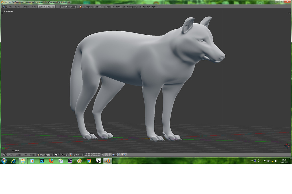292x194 pixels.
Task: Open the PX application on taskbar
Action: pos(98,161)
